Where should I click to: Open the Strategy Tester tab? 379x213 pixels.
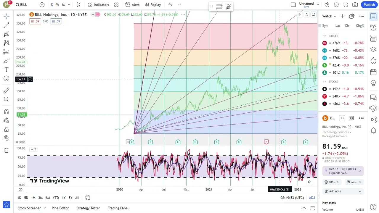pyautogui.click(x=88, y=208)
